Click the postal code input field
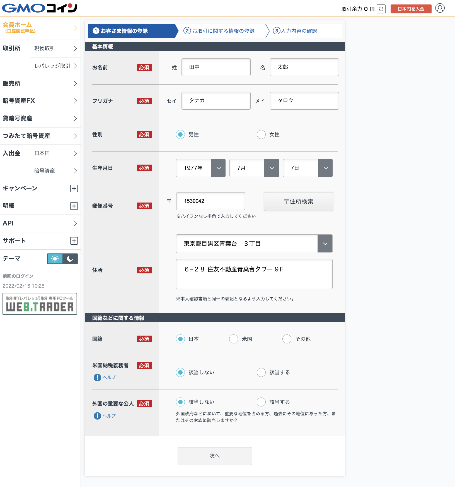The image size is (455, 496). tap(210, 201)
